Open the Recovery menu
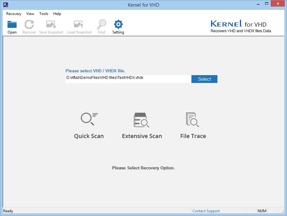Image resolution: width=287 pixels, height=216 pixels. pyautogui.click(x=14, y=14)
